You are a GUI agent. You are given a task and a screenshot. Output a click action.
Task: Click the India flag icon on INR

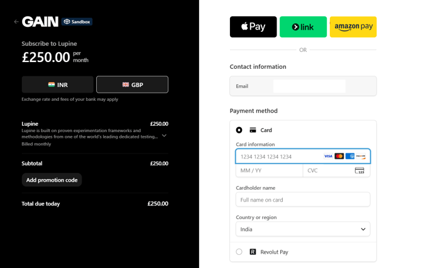(52, 85)
